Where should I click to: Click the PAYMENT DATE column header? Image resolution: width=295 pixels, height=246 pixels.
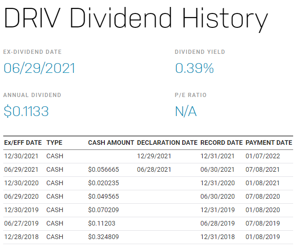click(269, 142)
